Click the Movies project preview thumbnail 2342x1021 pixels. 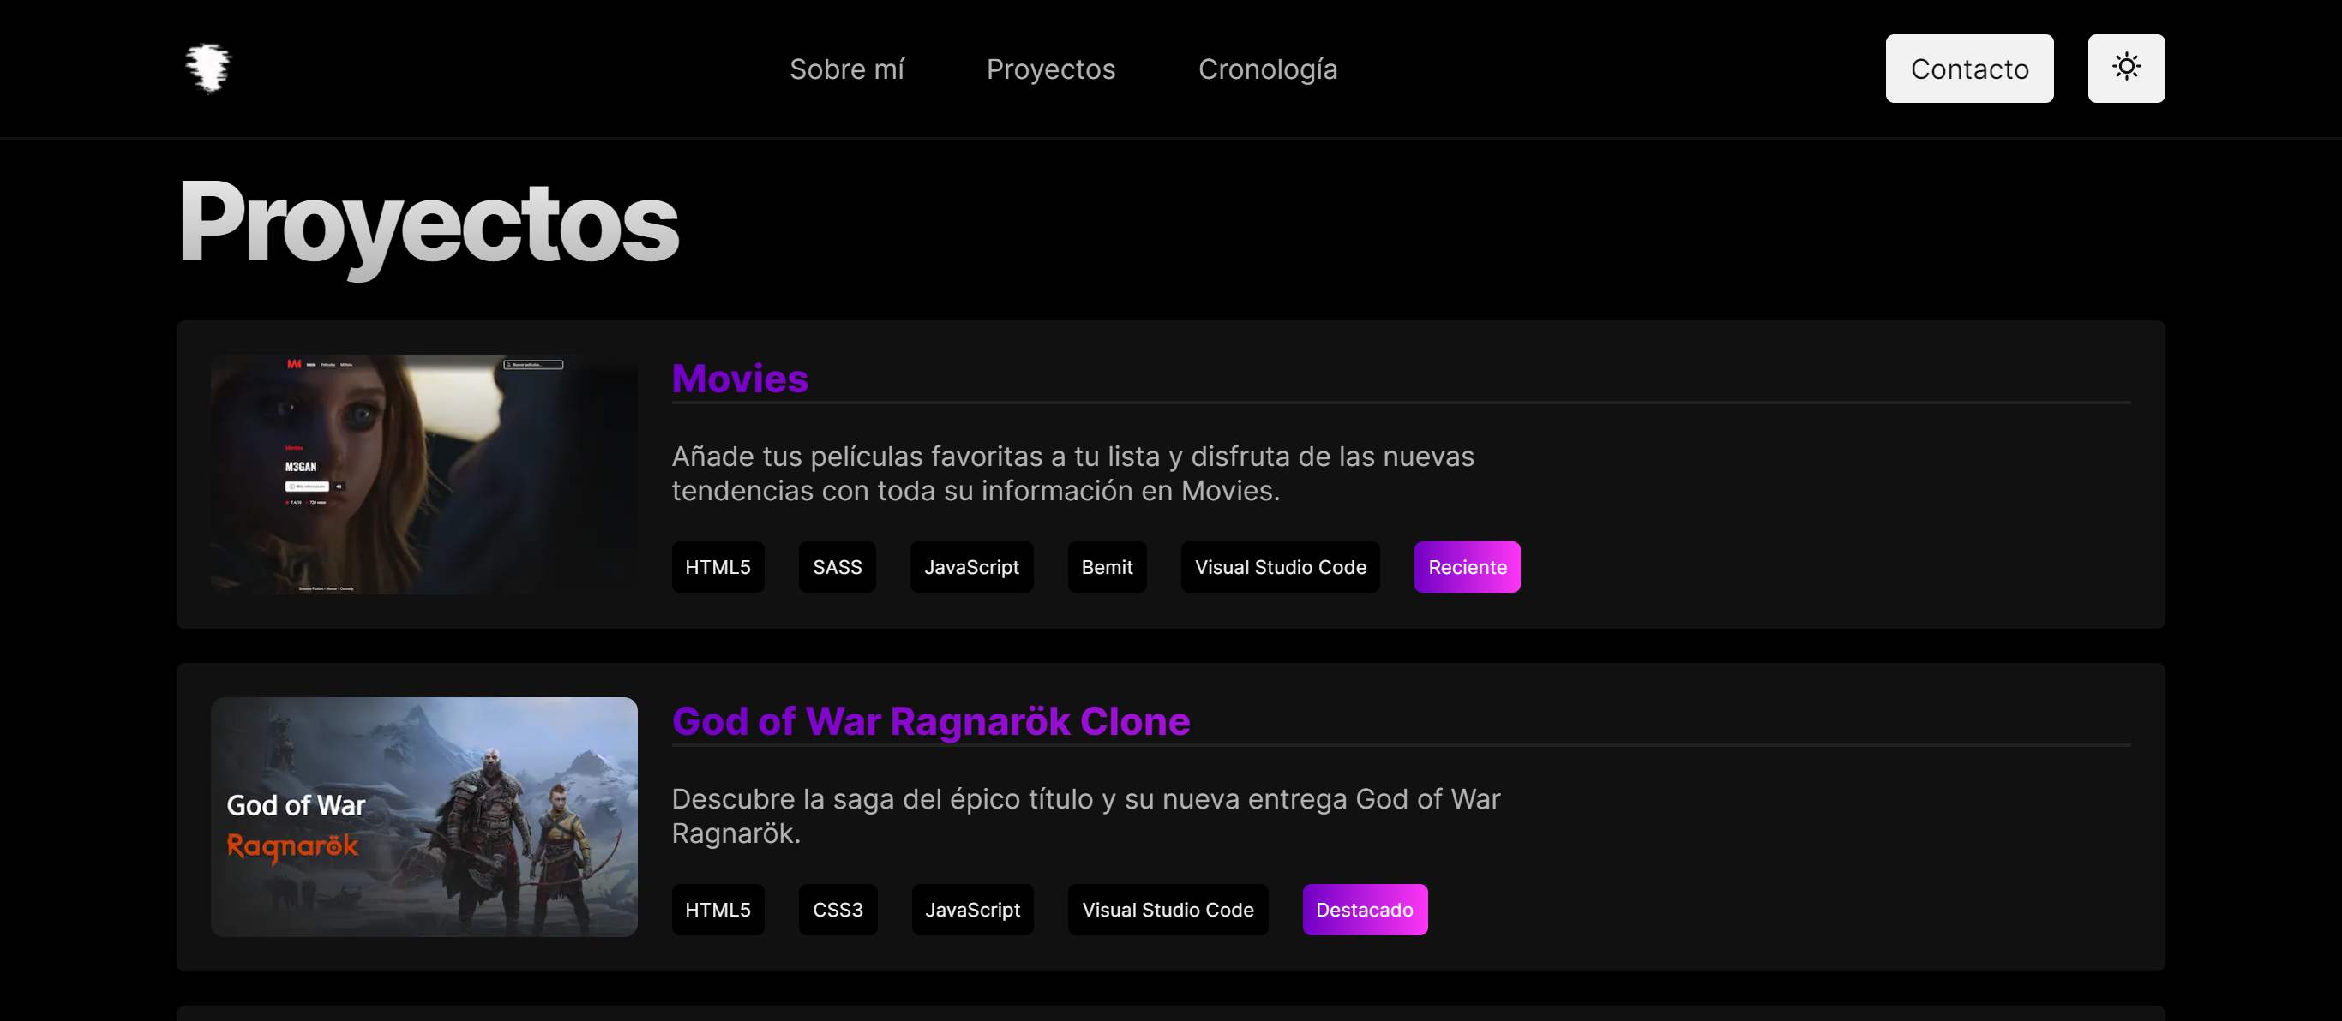423,475
